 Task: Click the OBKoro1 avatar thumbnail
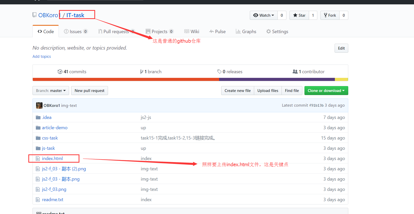(39, 105)
